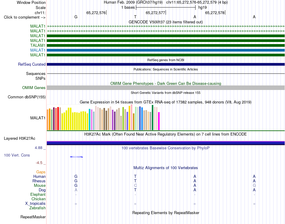
Task: Click the -4.5 conservation axis value
Action: point(39,163)
